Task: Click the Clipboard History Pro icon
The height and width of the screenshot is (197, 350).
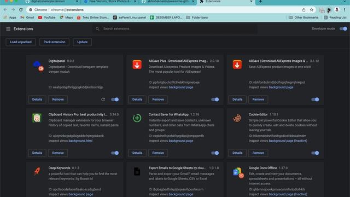Action: 37,118
